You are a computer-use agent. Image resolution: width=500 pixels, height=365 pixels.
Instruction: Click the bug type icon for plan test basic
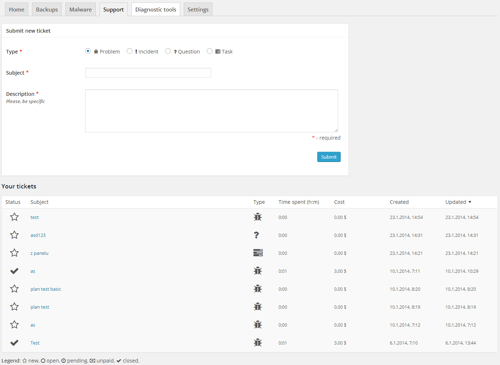tap(258, 289)
